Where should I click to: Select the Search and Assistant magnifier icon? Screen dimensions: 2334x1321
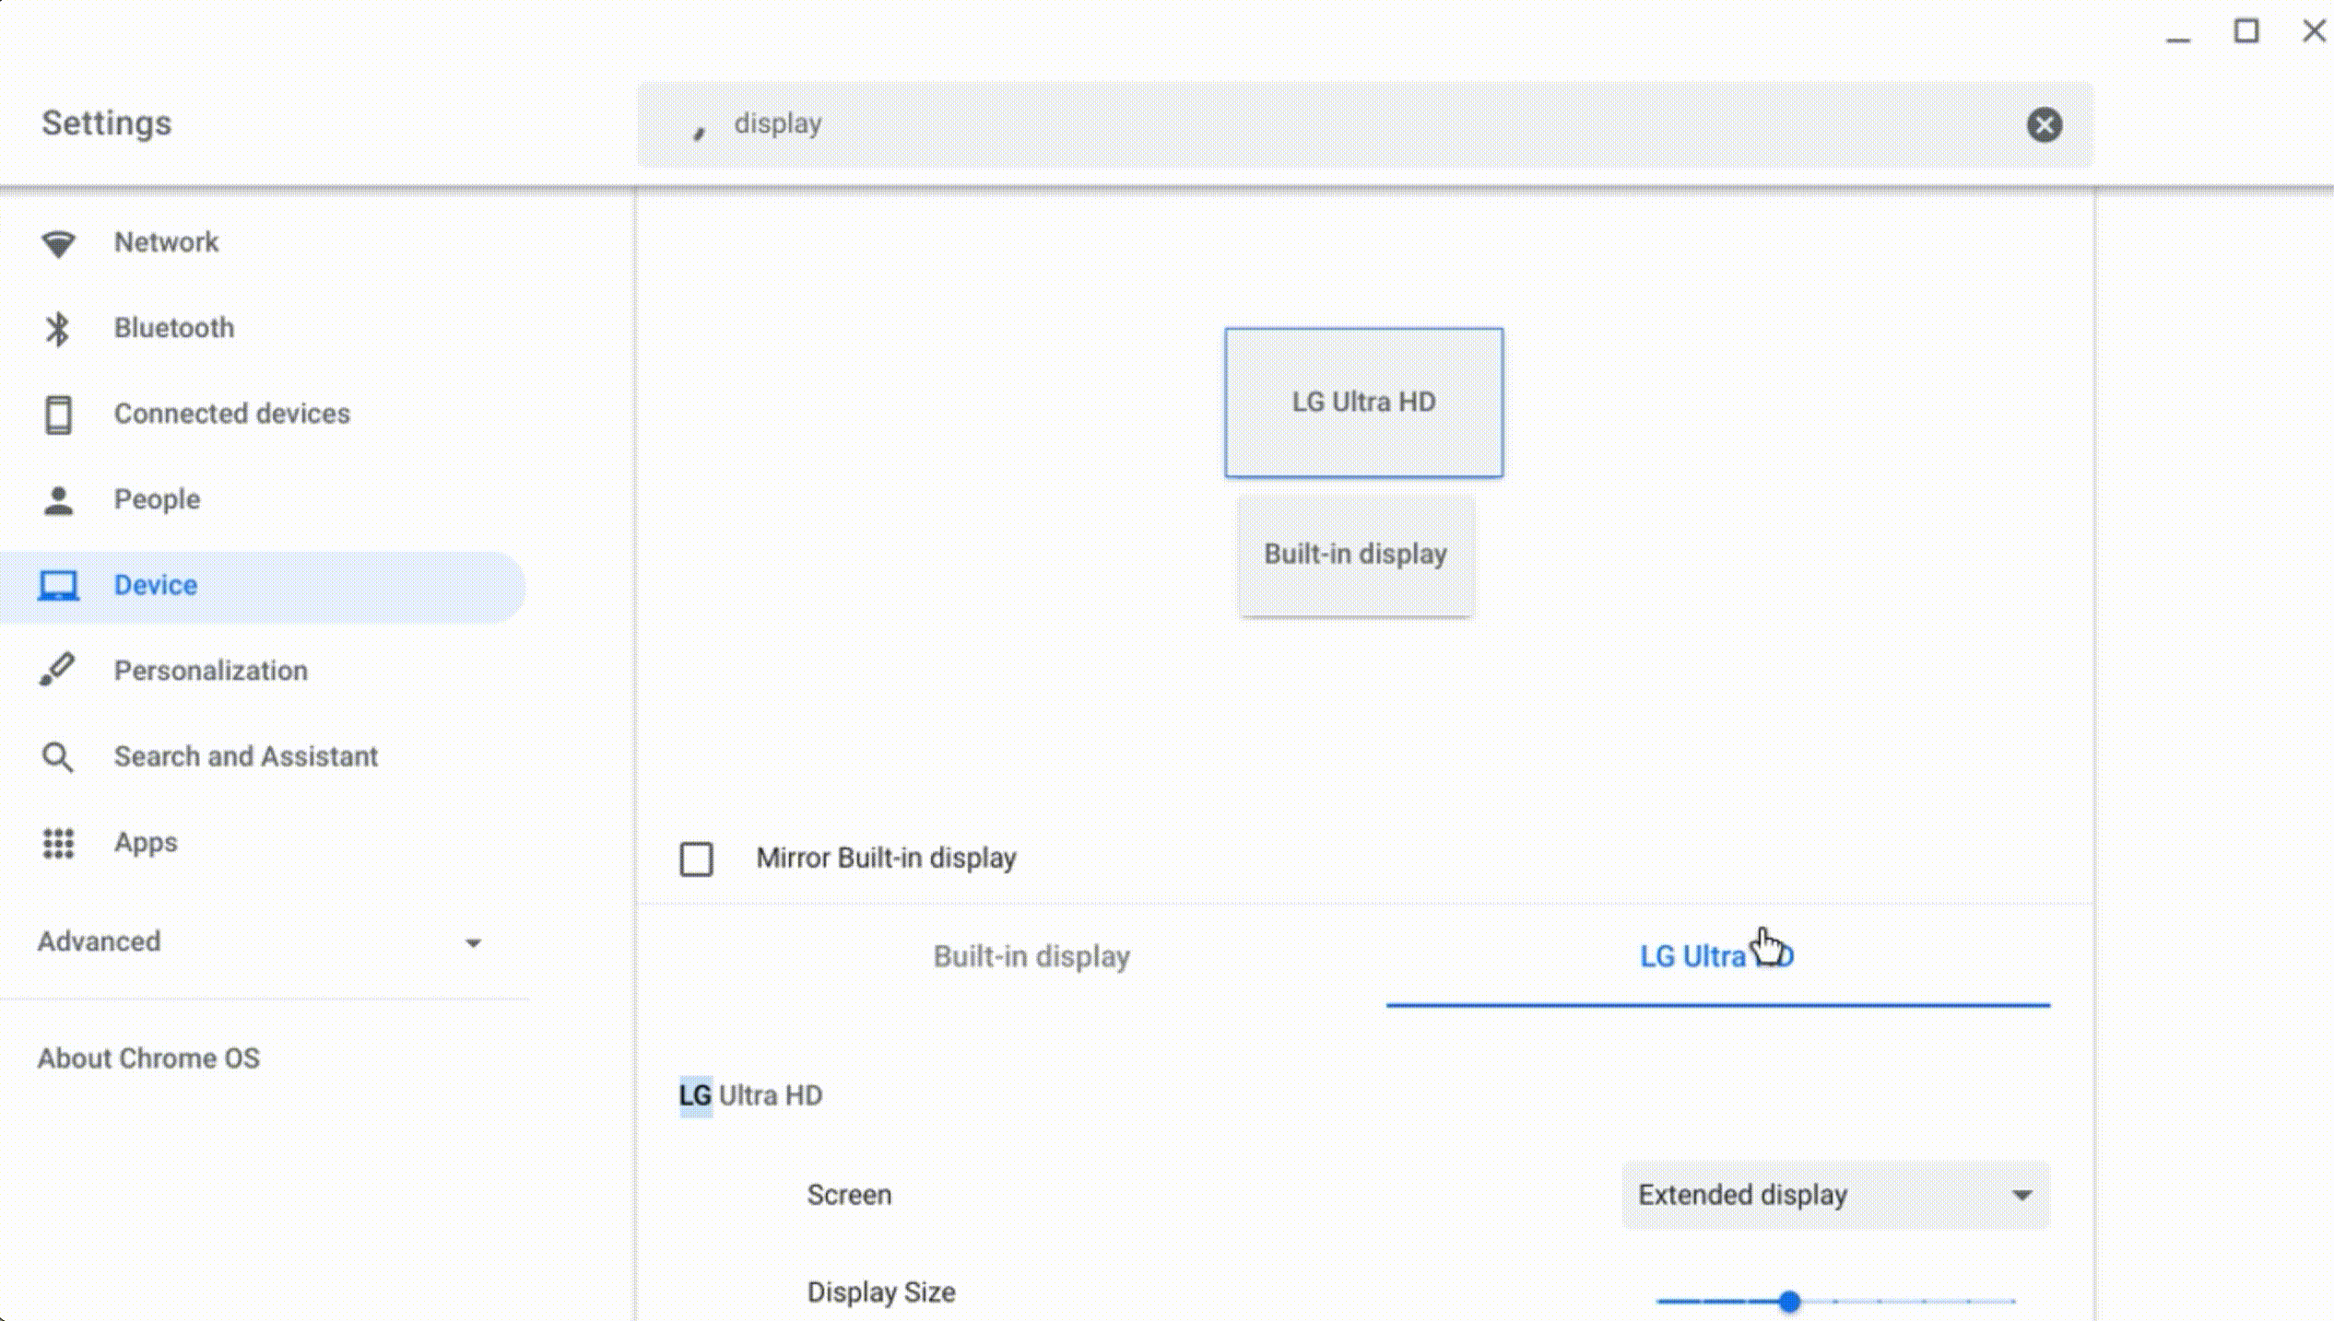(x=58, y=756)
